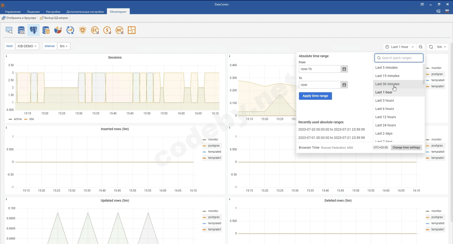Click the Change time settings button
The height and width of the screenshot is (244, 453).
(x=406, y=148)
